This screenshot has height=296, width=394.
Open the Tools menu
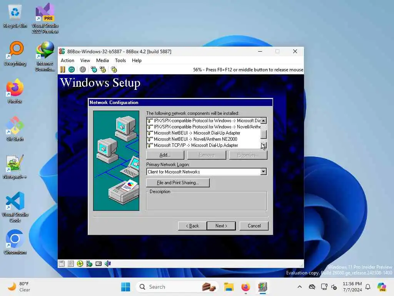(x=120, y=61)
